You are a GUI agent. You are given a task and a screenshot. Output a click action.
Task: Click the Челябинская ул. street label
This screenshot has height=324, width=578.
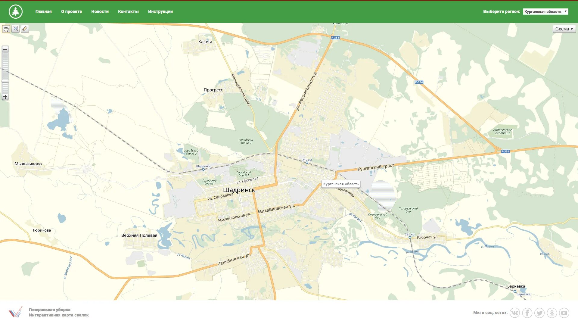[x=234, y=259]
